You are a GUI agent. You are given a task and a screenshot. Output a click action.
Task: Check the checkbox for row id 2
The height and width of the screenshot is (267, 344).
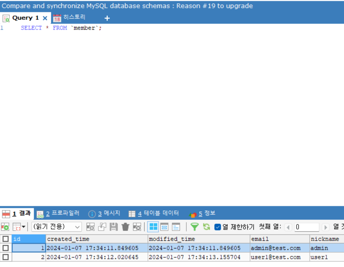point(6,257)
